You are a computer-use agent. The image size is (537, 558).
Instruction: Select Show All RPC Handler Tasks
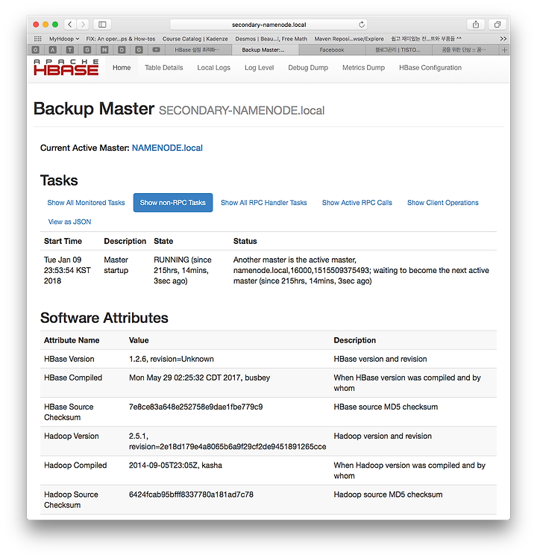(264, 202)
